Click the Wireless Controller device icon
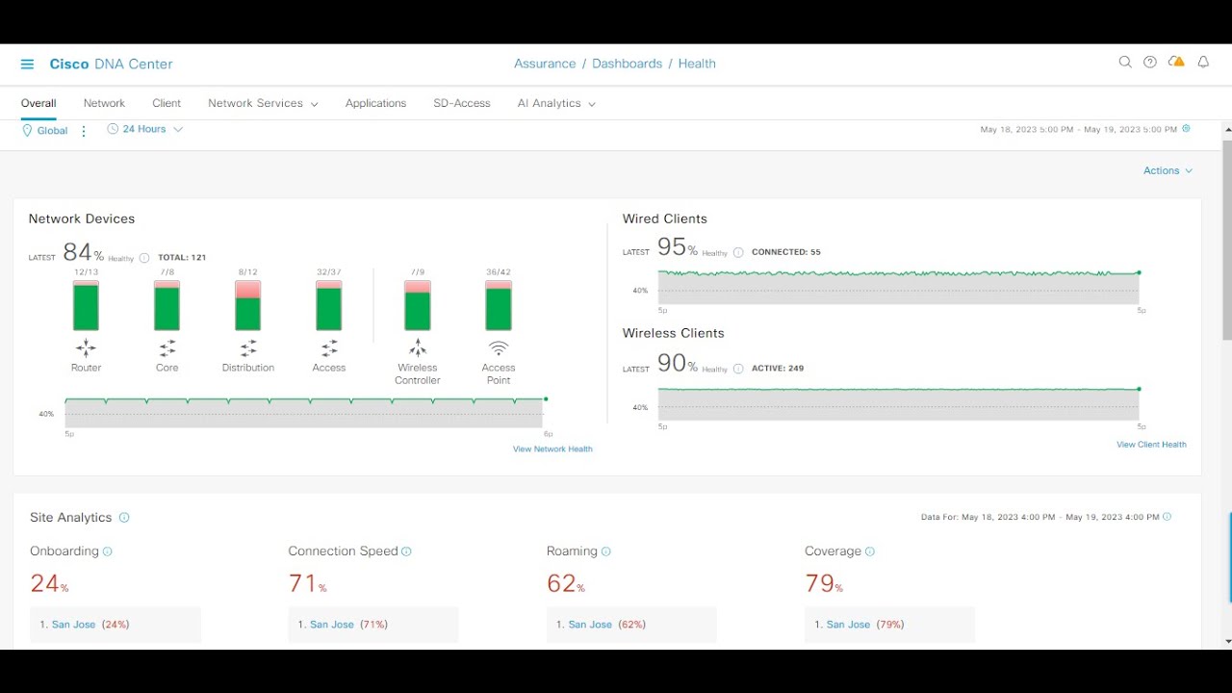The height and width of the screenshot is (693, 1232). coord(418,347)
